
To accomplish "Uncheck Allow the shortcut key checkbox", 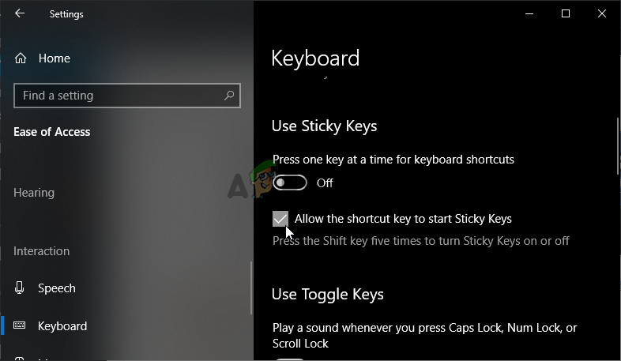I will click(x=280, y=219).
